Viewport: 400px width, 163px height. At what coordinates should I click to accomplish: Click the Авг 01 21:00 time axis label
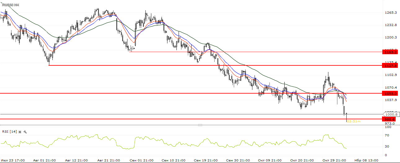pyautogui.click(x=44, y=160)
